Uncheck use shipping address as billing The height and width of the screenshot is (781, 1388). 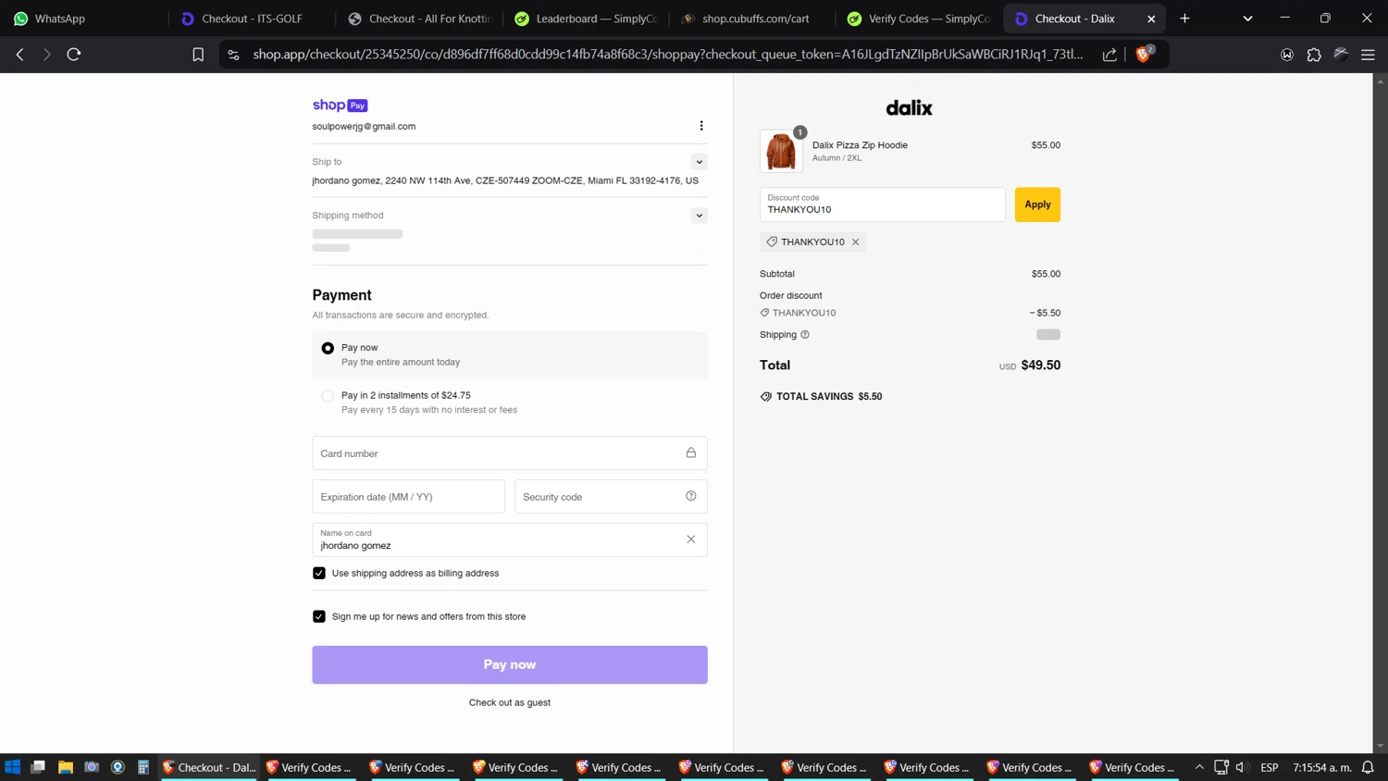click(319, 573)
